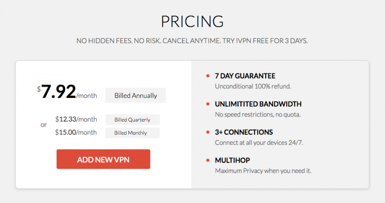385x203 pixels.
Task: Select the UNLIMITITED BANDWIDTH feature title
Action: [x=258, y=104]
